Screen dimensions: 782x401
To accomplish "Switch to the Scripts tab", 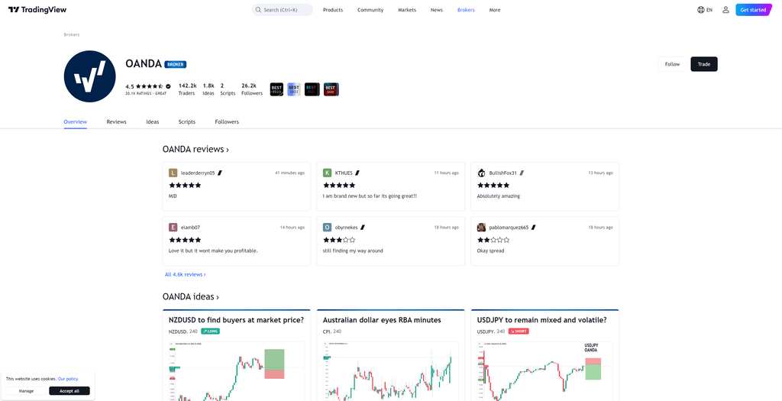I will pyautogui.click(x=187, y=121).
